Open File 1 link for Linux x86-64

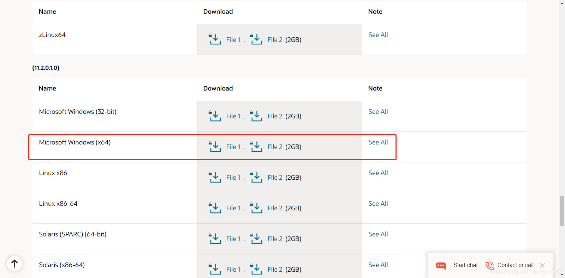pyautogui.click(x=233, y=208)
